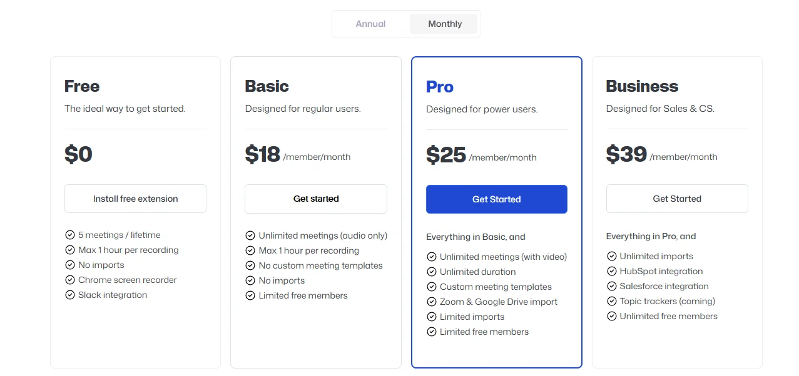Select the checkmark beside 'Unlimited meetings (audio only)'
Image resolution: width=799 pixels, height=376 pixels.
250,235
